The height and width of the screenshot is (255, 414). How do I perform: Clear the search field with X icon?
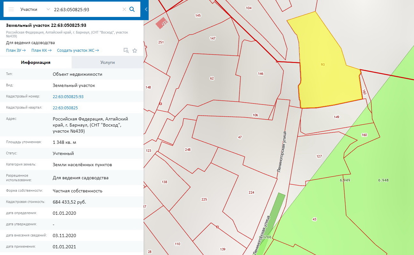pyautogui.click(x=124, y=9)
